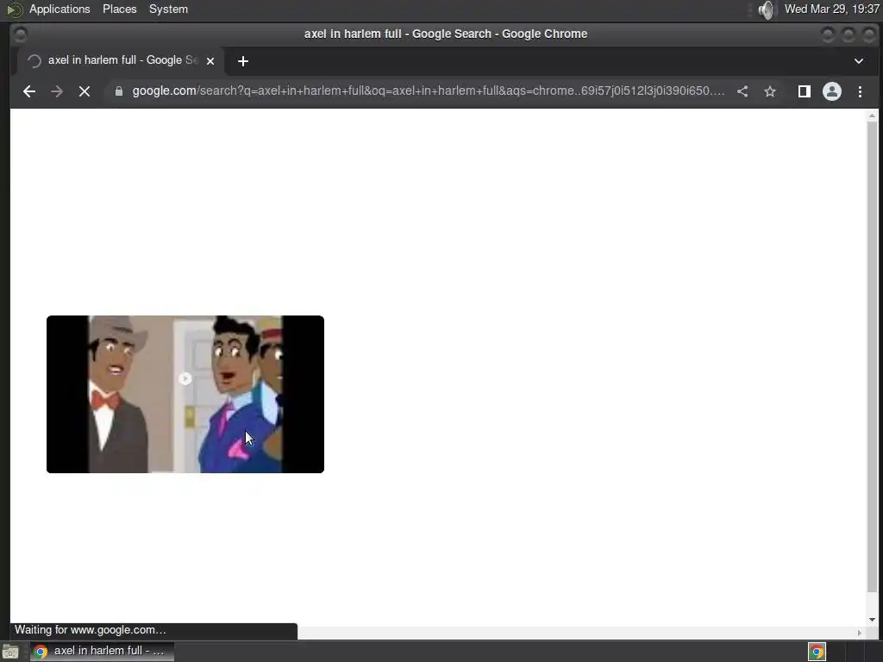
Task: Bookmark this tab with the star
Action: point(770,91)
